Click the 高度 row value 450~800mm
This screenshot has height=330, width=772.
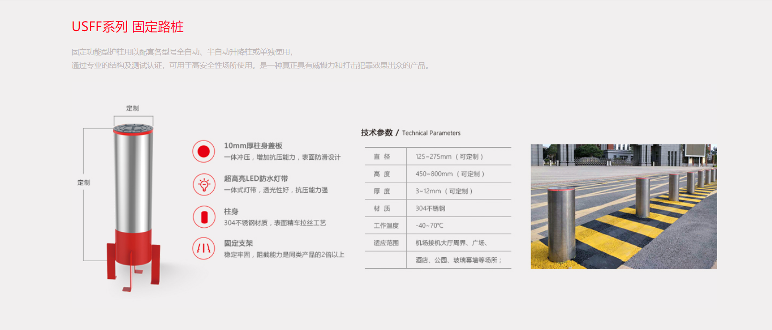tap(449, 174)
